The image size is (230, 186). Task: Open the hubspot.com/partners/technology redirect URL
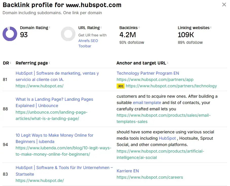[171, 86]
